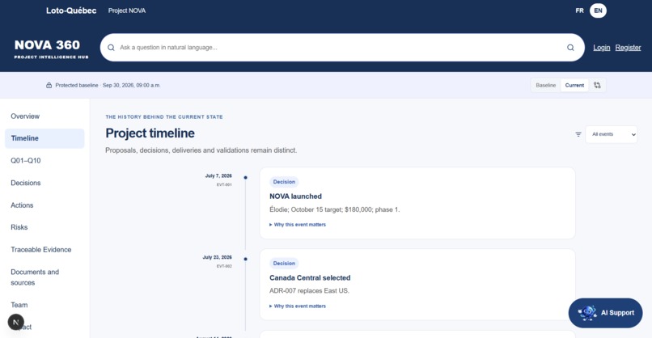This screenshot has height=338, width=652.
Task: Click the 'NOVA launched' event title
Action: pos(295,196)
